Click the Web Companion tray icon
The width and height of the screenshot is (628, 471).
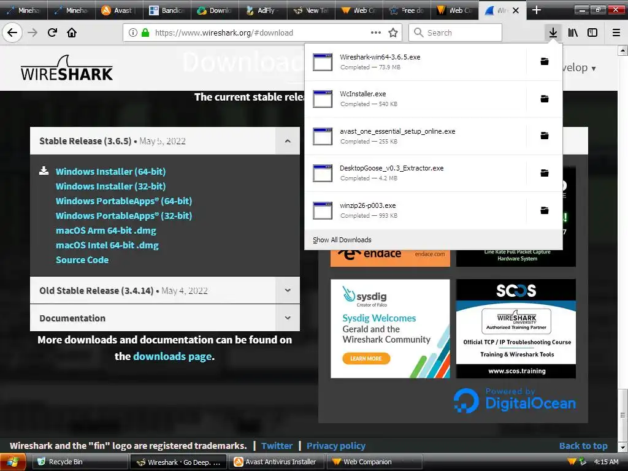tap(572, 462)
